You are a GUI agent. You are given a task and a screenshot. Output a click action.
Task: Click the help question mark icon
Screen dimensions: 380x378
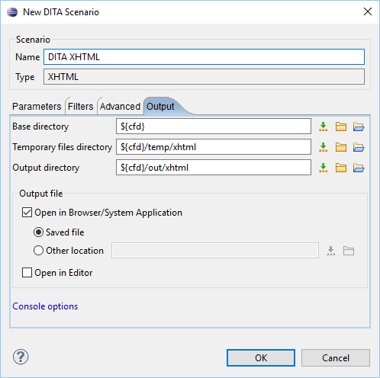point(21,357)
